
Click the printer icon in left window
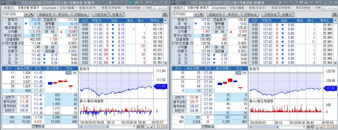click(x=137, y=3)
